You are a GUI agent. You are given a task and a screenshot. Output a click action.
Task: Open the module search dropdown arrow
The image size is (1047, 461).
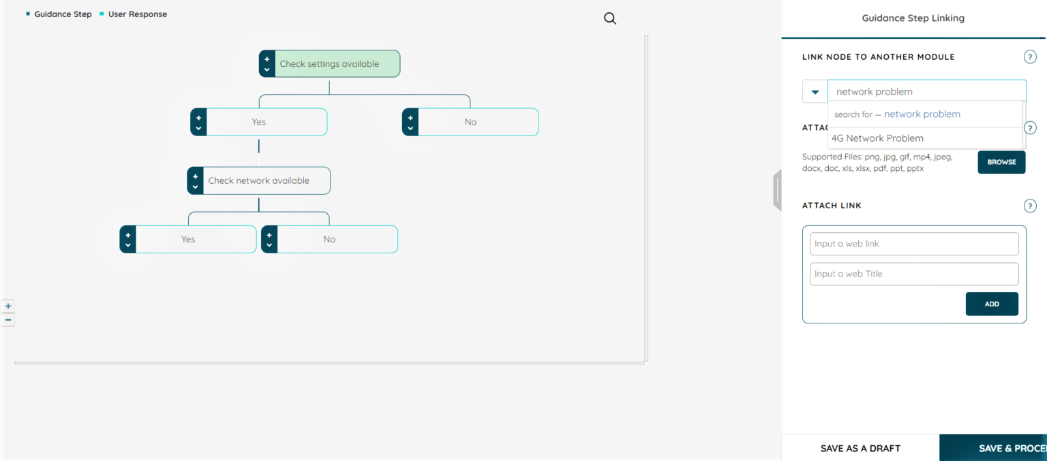[x=815, y=91]
